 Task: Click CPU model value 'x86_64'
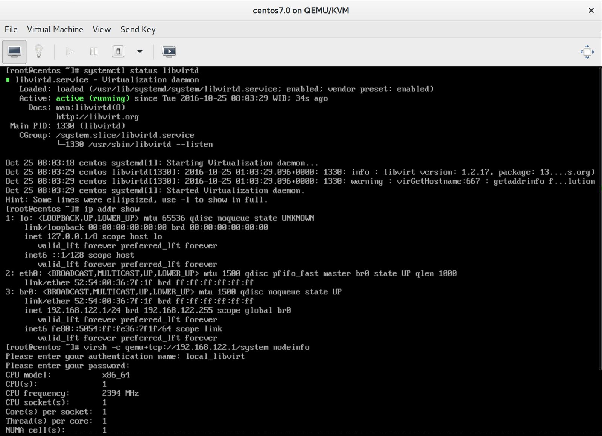pos(116,375)
